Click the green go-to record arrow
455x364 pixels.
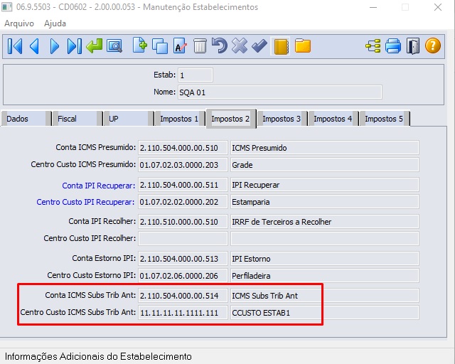click(x=95, y=46)
